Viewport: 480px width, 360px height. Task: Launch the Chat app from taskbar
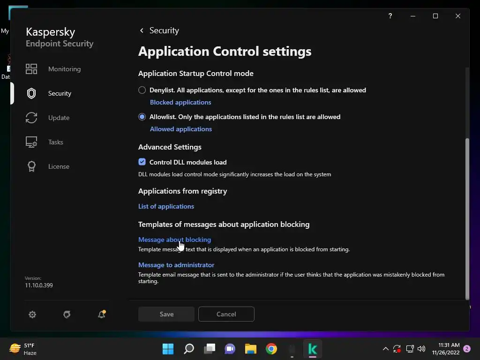click(x=230, y=349)
